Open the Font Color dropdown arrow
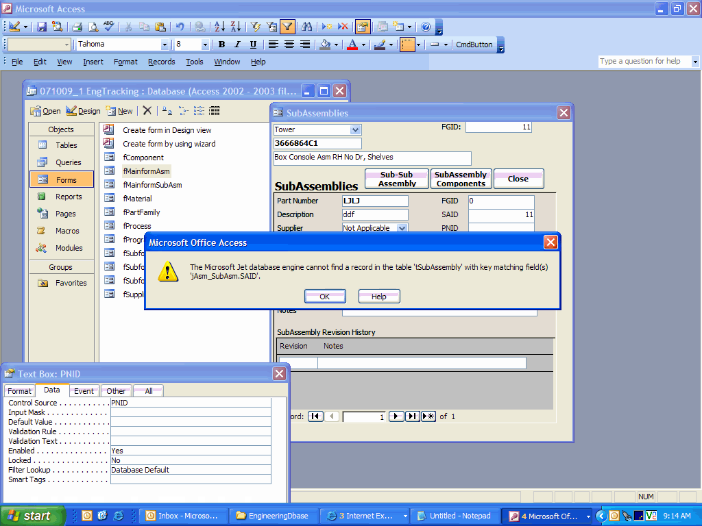Screen dimensions: 702x526 pyautogui.click(x=363, y=45)
